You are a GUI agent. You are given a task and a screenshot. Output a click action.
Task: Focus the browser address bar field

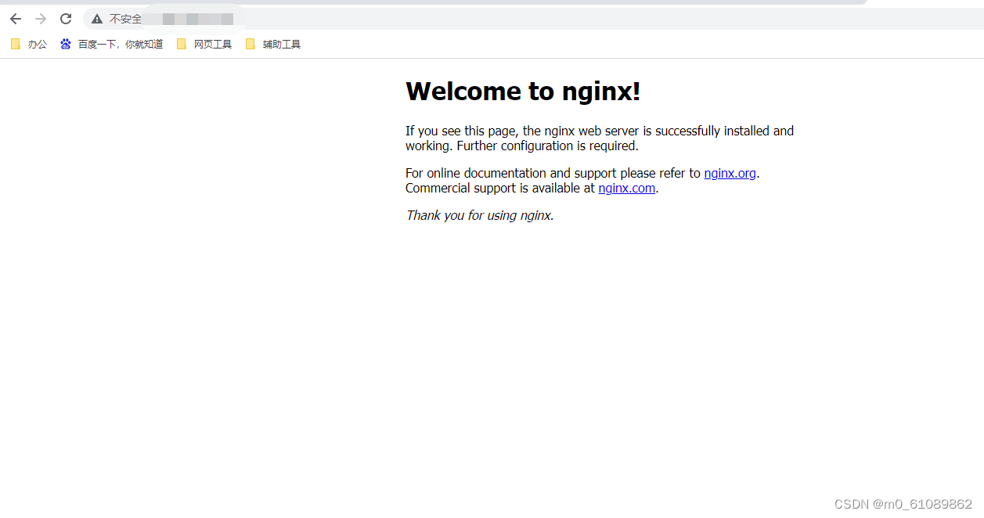click(532, 19)
